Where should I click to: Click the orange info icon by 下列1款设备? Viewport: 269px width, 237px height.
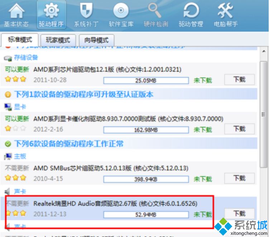coord(8,95)
